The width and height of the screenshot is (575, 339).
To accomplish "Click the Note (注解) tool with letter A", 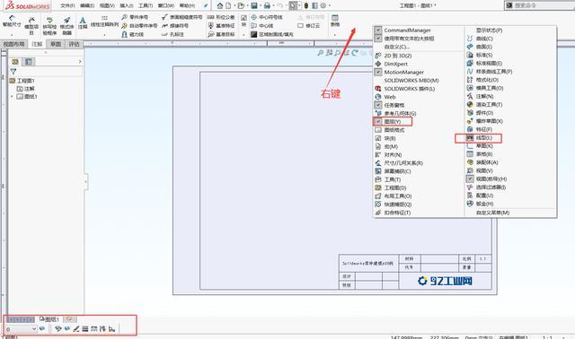I will pos(83,22).
